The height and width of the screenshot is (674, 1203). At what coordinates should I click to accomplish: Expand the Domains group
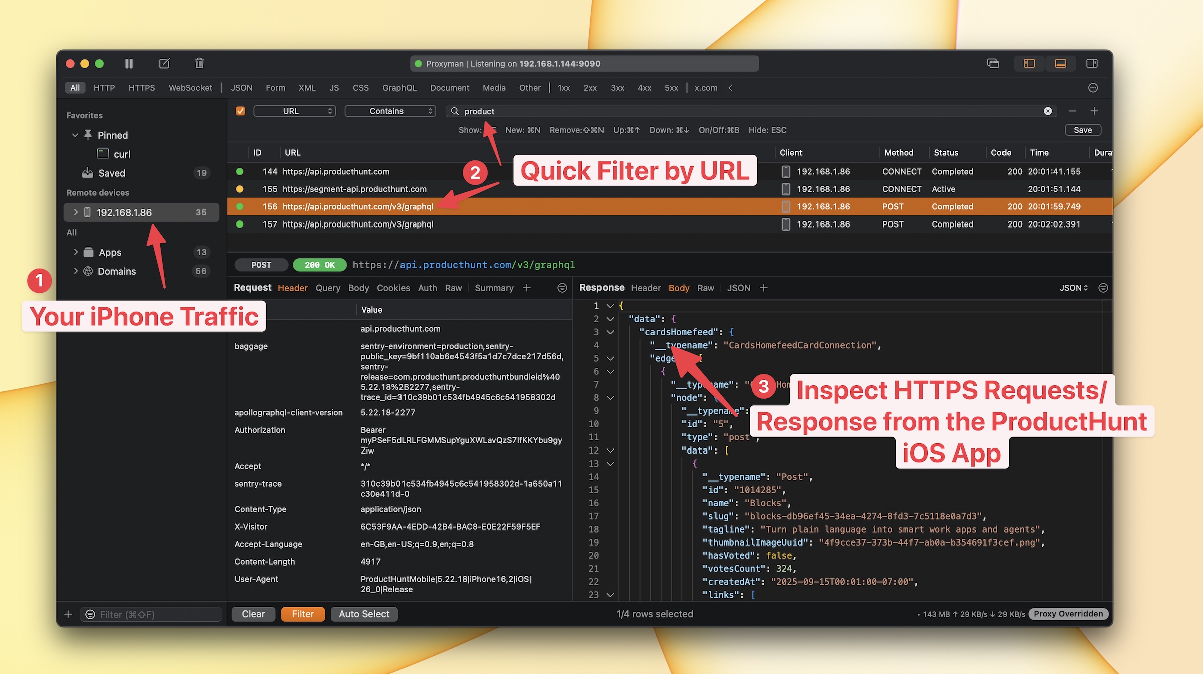pos(75,271)
